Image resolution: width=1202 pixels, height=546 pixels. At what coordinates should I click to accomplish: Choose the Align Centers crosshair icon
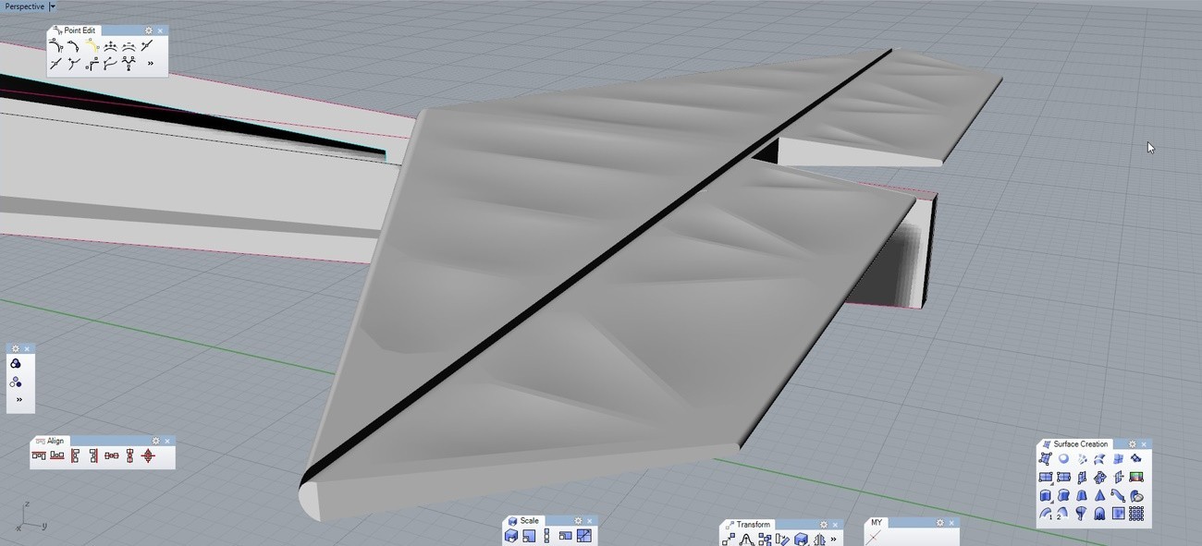click(x=148, y=455)
